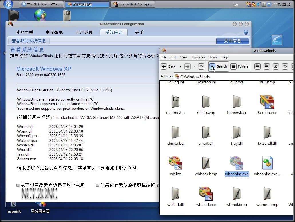Open the help icon in WindowBlinds Configuration
The height and width of the screenshot is (222, 295).
(246, 33)
